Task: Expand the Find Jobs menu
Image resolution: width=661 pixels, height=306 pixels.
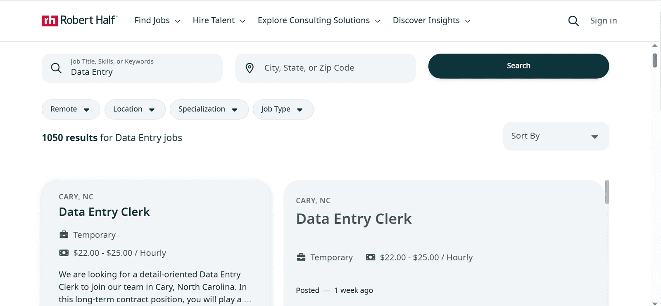Action: tap(157, 21)
